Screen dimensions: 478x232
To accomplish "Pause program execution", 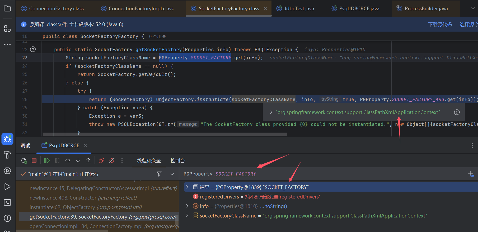I will 57,160.
